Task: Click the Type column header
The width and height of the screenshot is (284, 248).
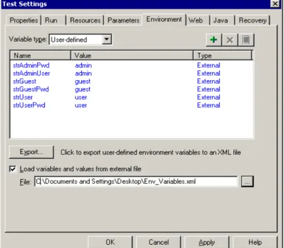Action: 222,55
